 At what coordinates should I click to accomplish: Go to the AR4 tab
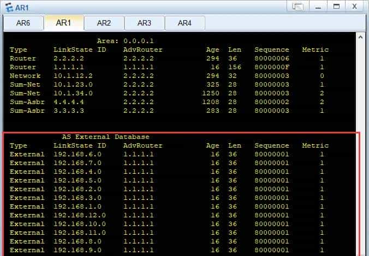(x=184, y=23)
